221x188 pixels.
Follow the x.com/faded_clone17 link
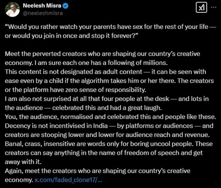click(x=68, y=180)
